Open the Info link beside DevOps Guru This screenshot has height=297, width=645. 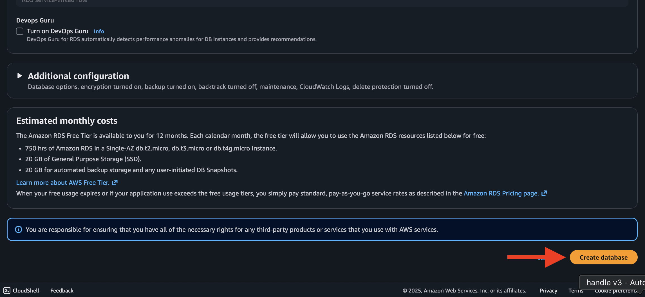(x=99, y=31)
